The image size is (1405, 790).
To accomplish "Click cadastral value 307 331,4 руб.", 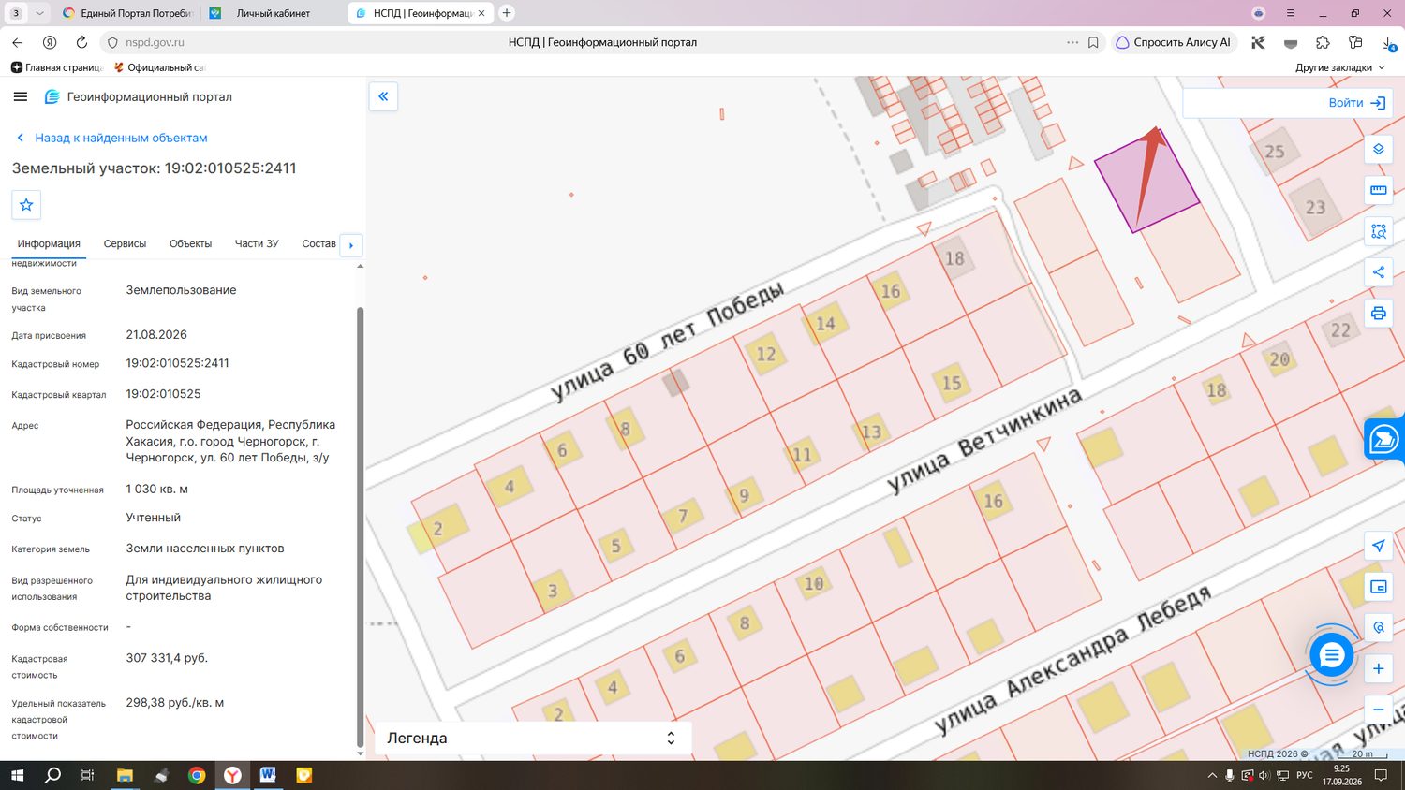I will 167,658.
